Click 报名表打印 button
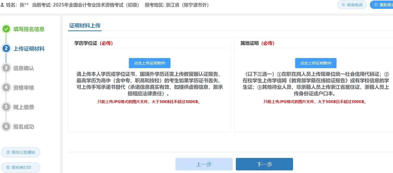The image size is (393, 173). pyautogui.click(x=21, y=168)
